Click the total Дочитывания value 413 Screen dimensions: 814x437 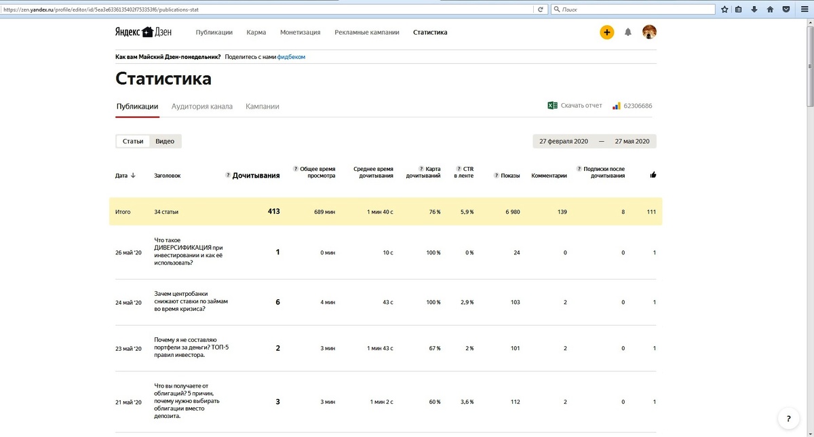point(273,212)
